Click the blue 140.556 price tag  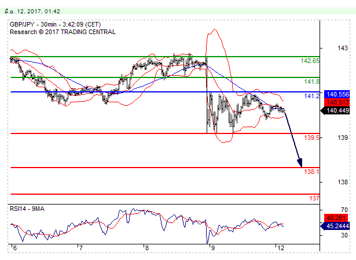tap(337, 94)
